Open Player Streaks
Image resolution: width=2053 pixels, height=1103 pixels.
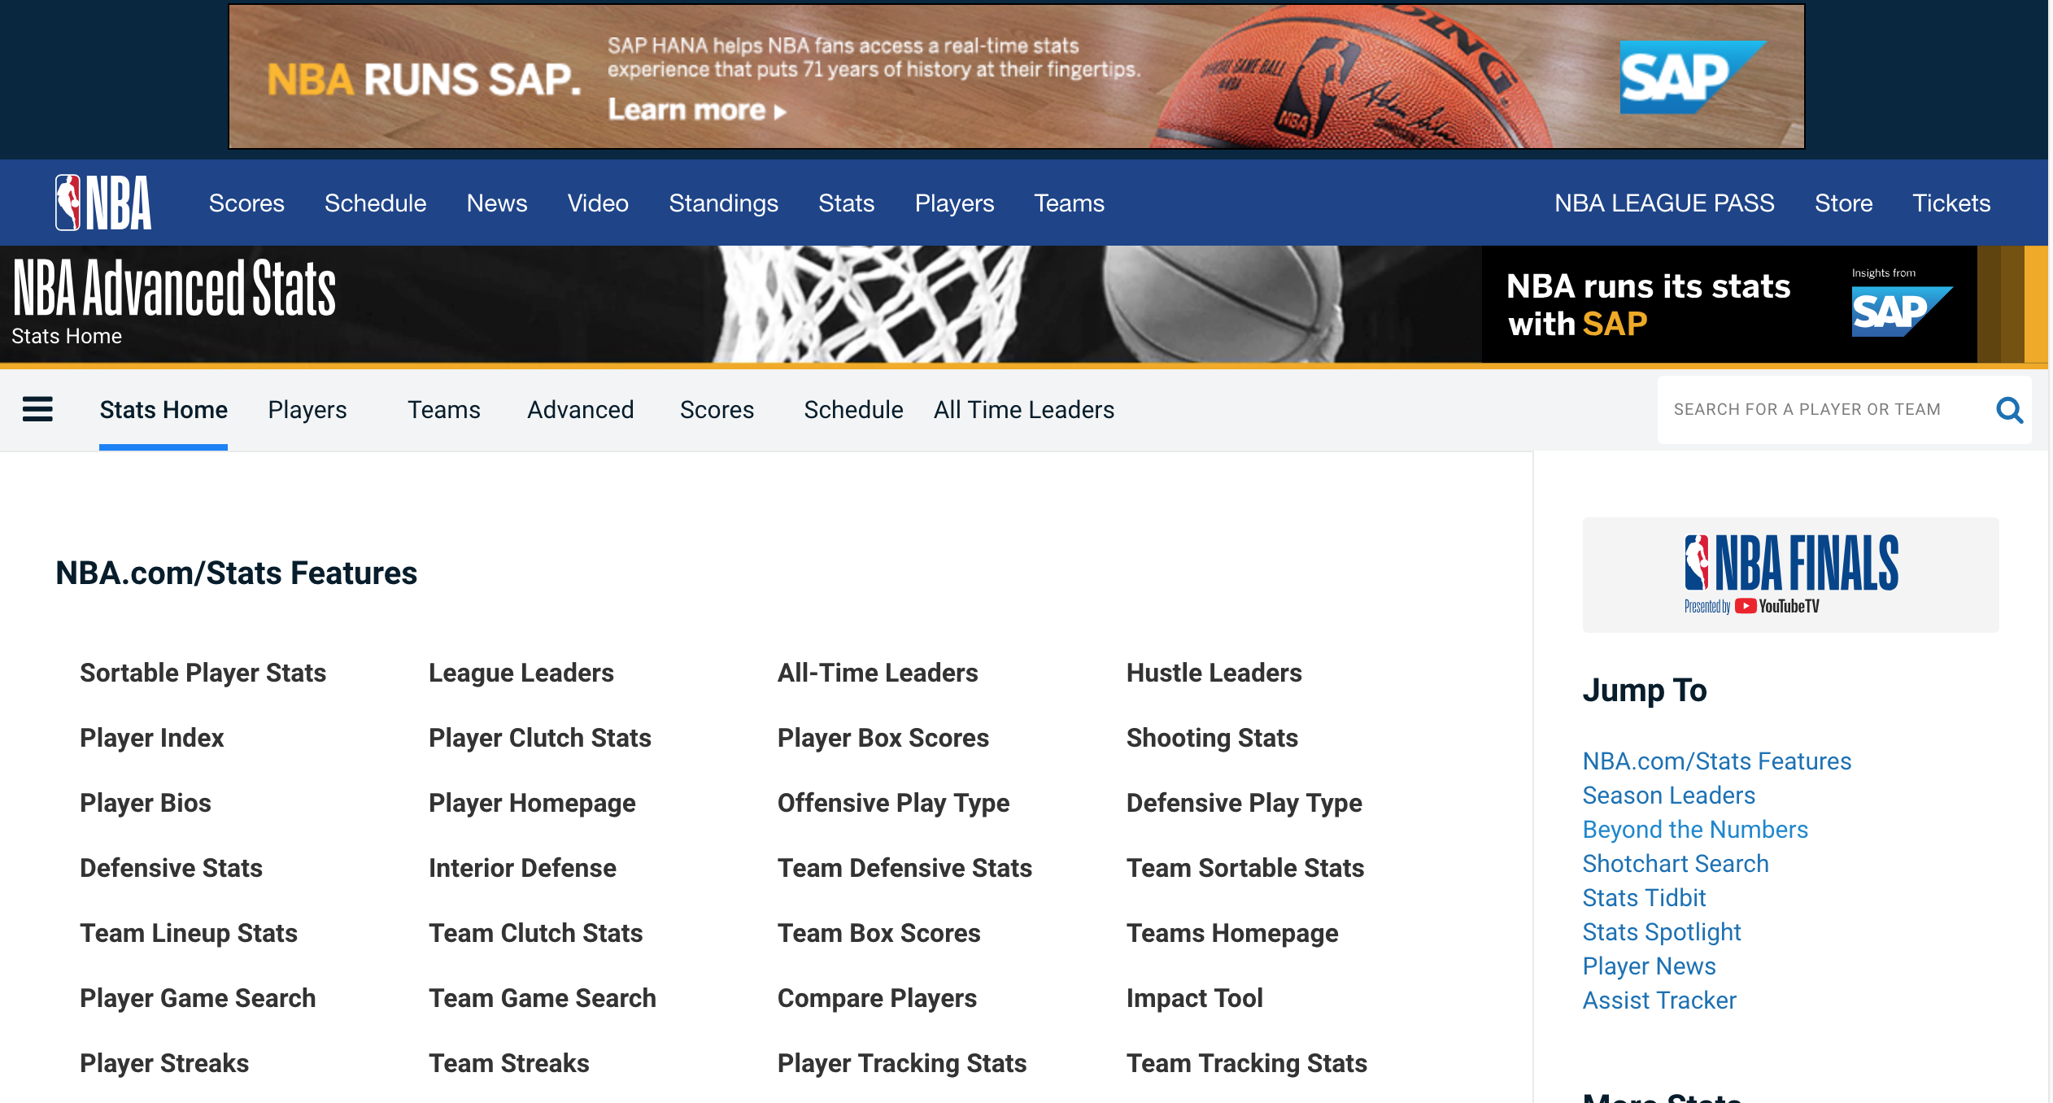pyautogui.click(x=164, y=1063)
